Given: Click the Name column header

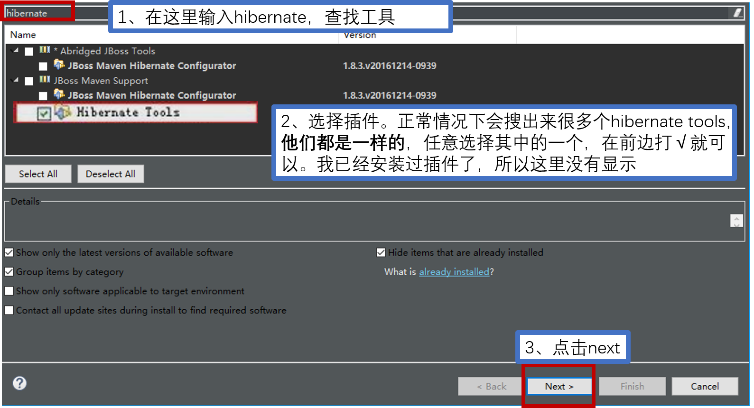Looking at the screenshot, I should tap(23, 35).
